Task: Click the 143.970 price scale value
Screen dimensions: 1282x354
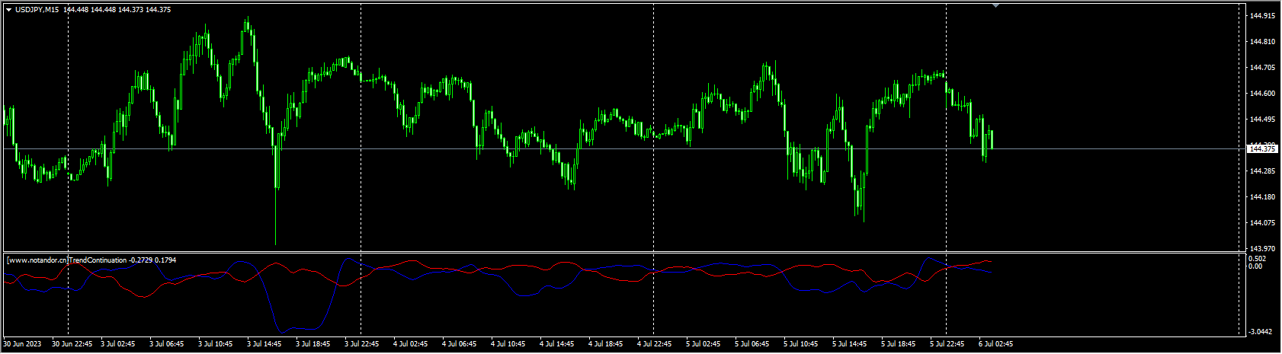Action: click(1263, 248)
